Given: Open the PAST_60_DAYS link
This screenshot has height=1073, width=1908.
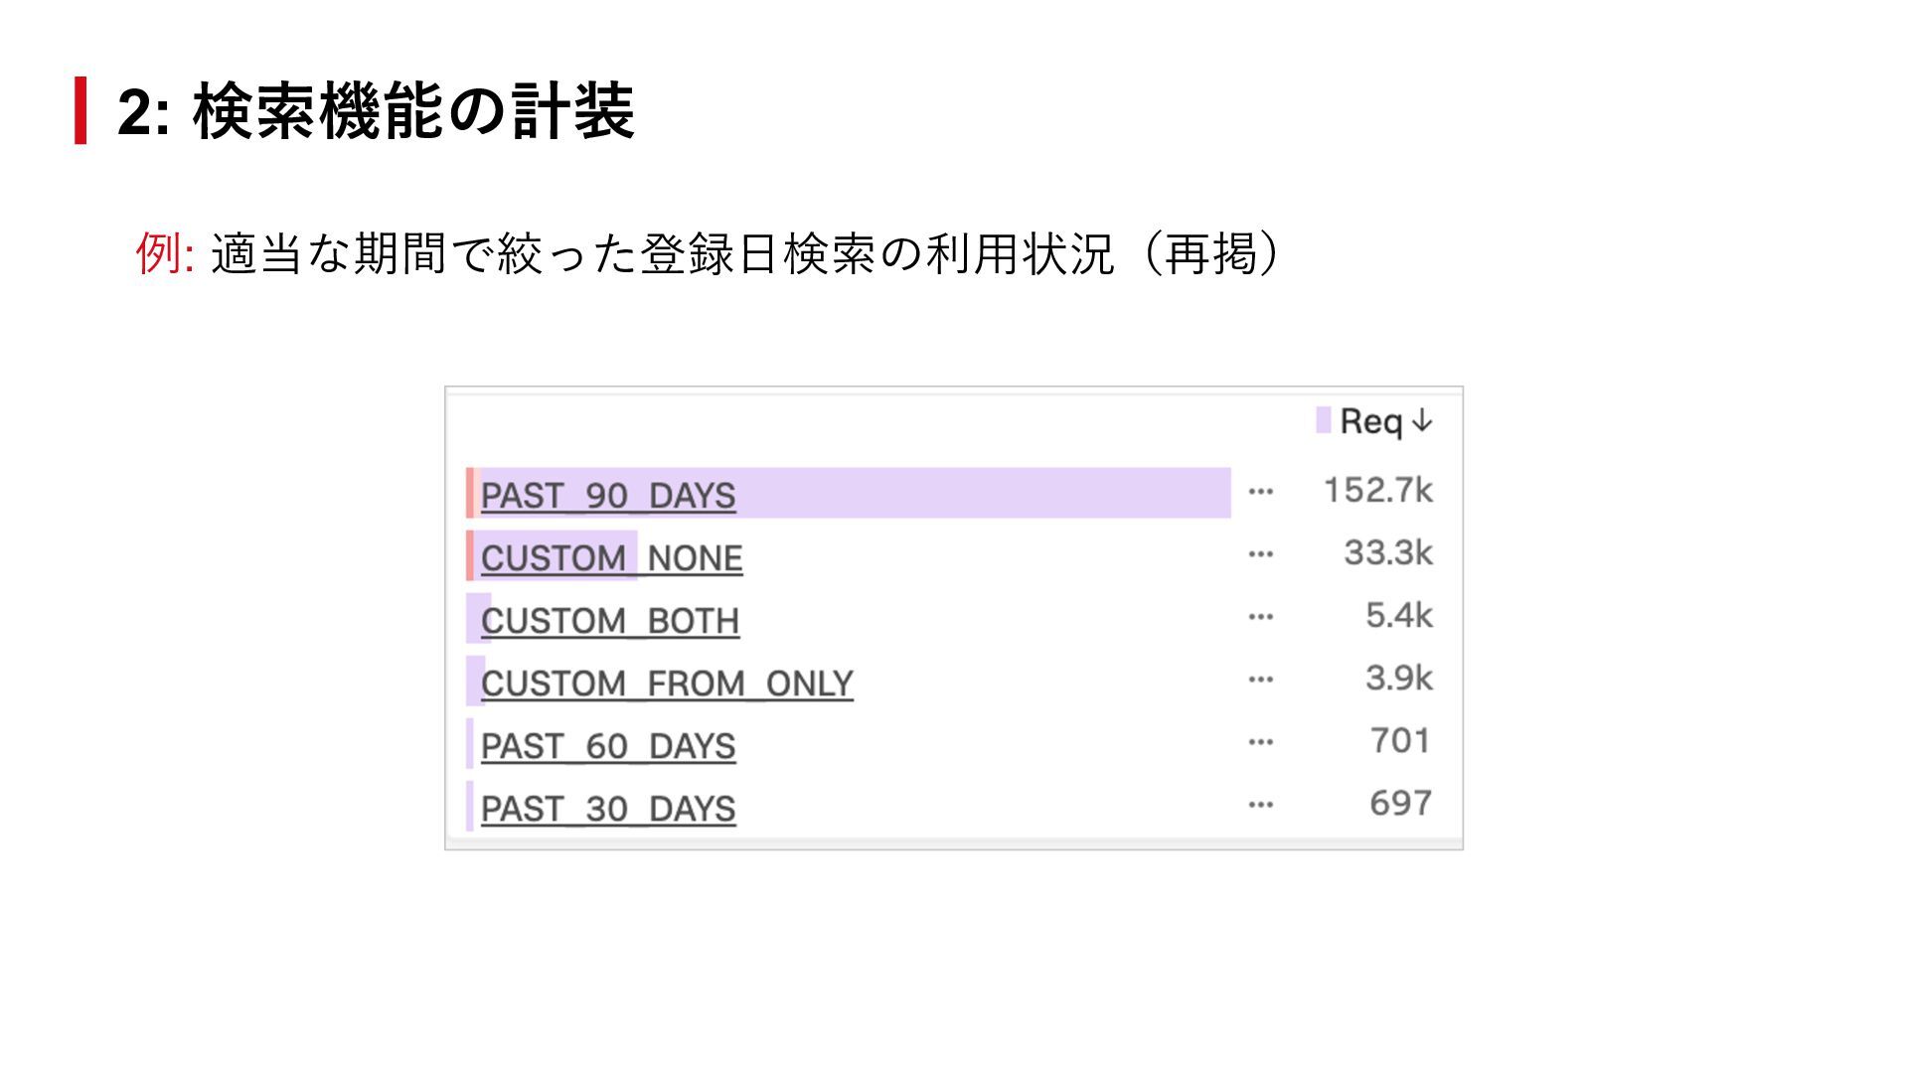Looking at the screenshot, I should (607, 745).
